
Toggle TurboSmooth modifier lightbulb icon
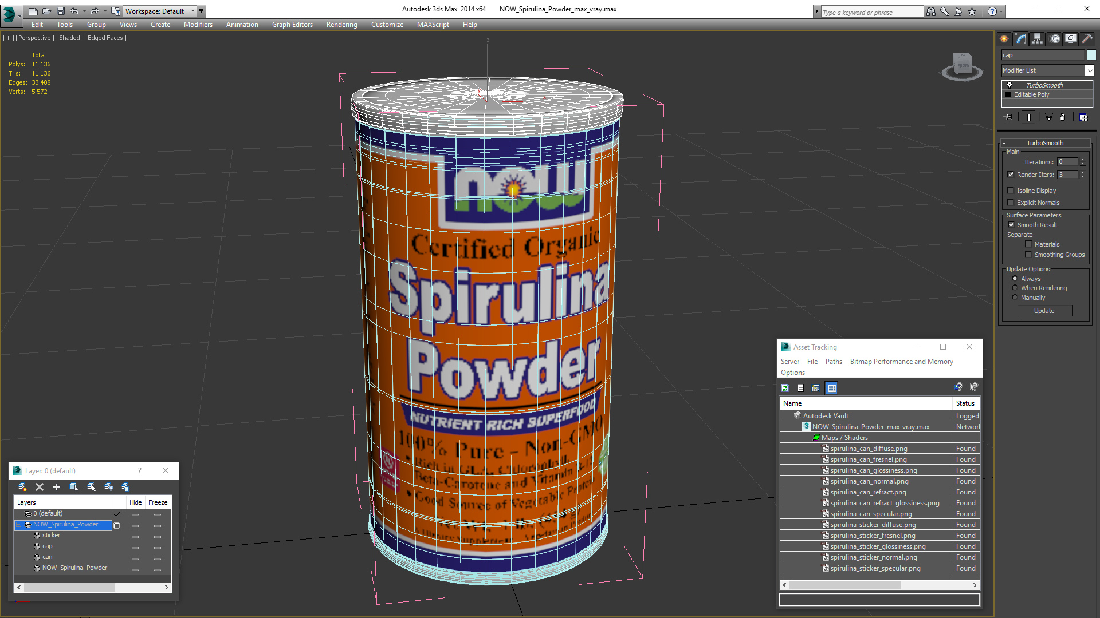tap(1009, 85)
